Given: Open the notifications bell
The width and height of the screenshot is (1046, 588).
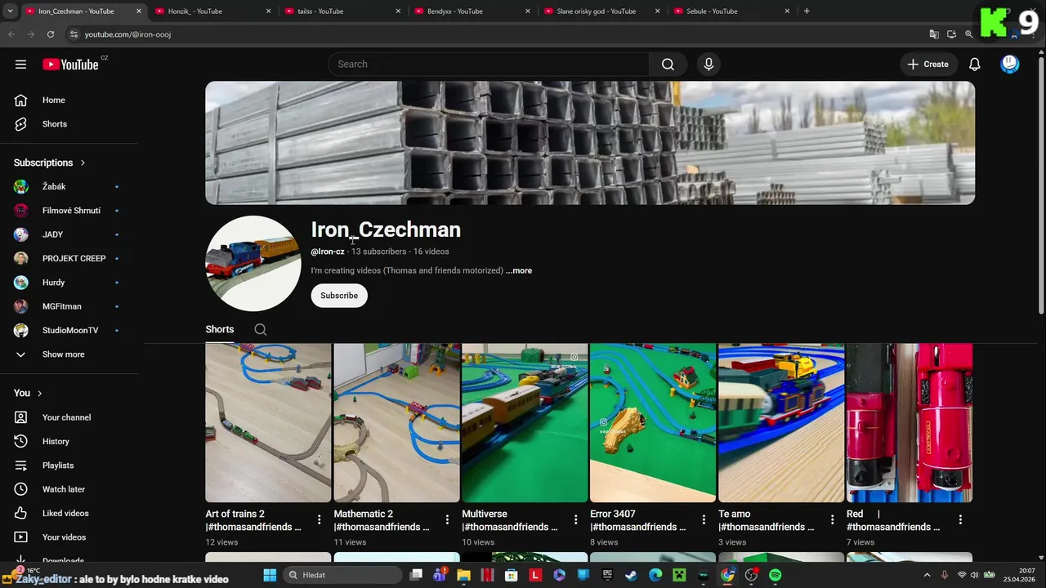Looking at the screenshot, I should 974,65.
